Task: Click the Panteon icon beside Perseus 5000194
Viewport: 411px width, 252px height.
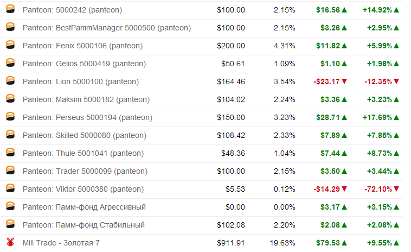Action: pyautogui.click(x=10, y=117)
